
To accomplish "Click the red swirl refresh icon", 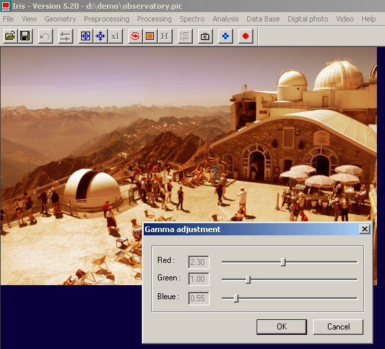I will click(135, 36).
